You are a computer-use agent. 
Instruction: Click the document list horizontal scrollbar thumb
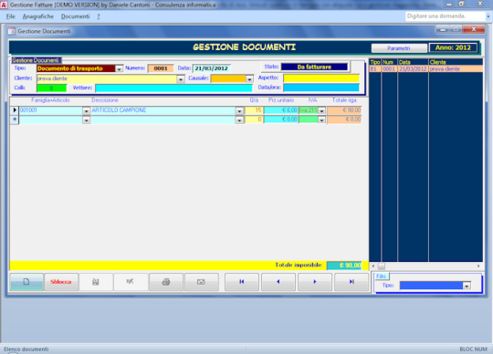[x=381, y=266]
